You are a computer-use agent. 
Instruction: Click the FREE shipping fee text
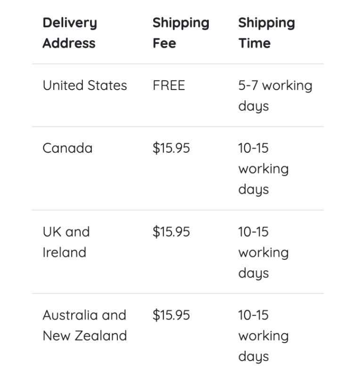(169, 86)
